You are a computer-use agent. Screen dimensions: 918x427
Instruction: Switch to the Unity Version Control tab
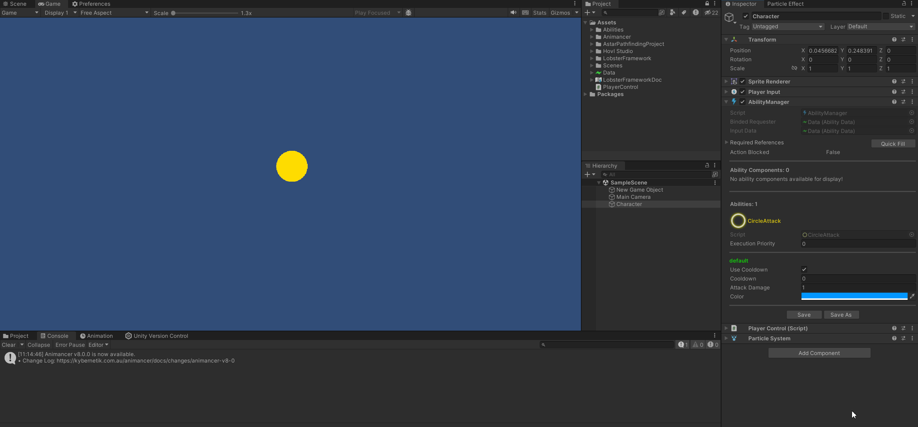[157, 336]
